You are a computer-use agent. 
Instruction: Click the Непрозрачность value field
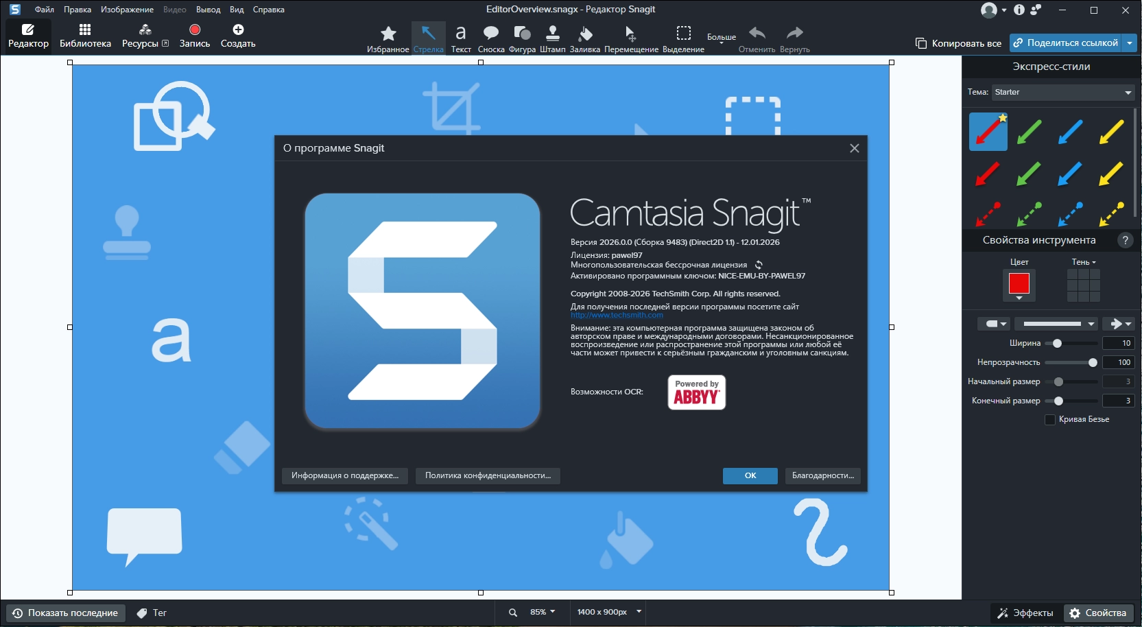[x=1118, y=362]
